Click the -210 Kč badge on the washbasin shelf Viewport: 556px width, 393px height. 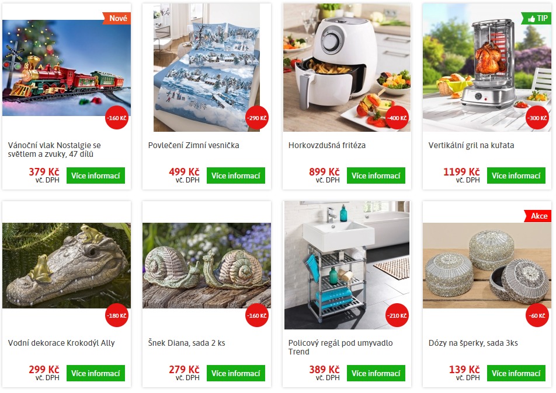point(397,315)
